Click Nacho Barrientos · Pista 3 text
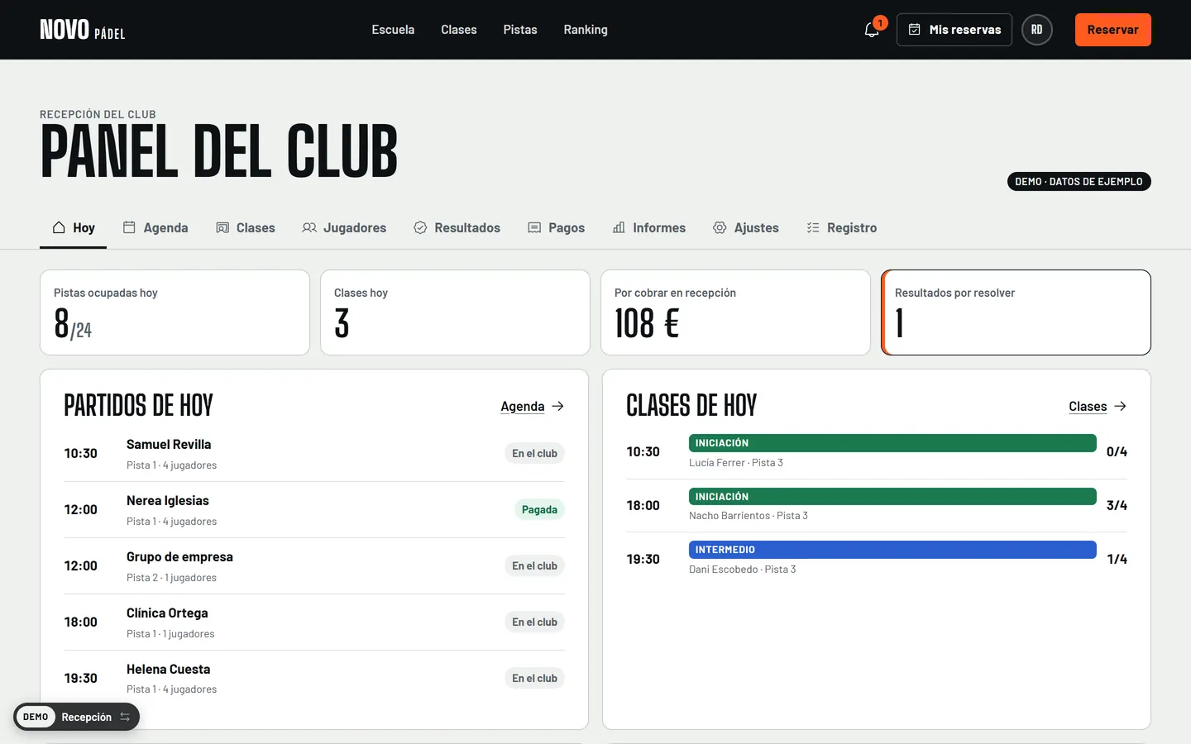The height and width of the screenshot is (744, 1191). pyautogui.click(x=749, y=515)
